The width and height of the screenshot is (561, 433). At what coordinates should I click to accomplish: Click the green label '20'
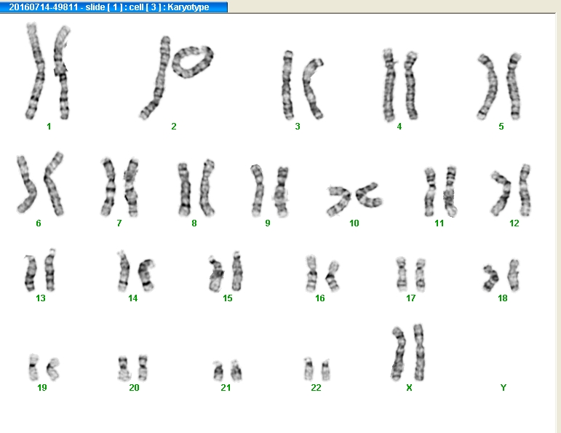[134, 388]
